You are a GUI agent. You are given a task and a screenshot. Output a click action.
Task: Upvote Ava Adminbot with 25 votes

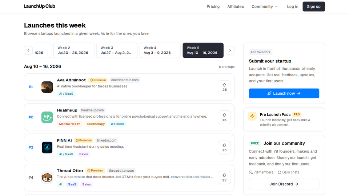click(x=224, y=87)
